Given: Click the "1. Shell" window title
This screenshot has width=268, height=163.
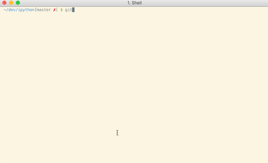Looking at the screenshot, I should (x=135, y=3).
